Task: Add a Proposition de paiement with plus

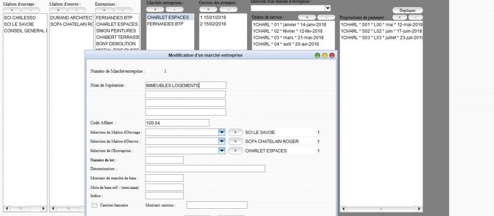Action: coord(400,17)
